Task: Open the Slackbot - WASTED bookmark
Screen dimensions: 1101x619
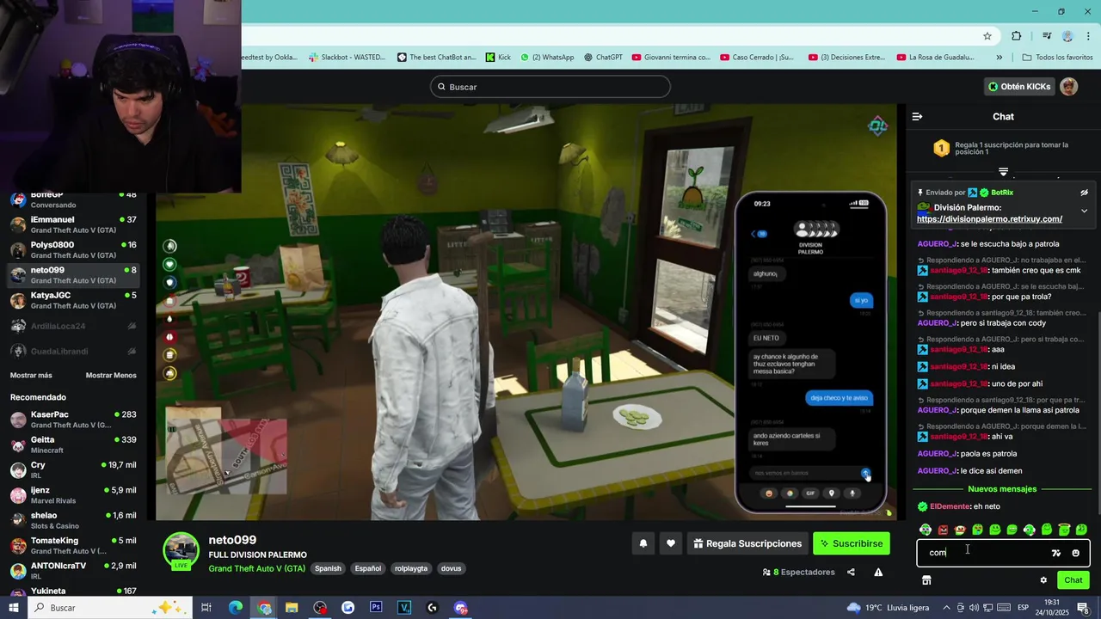Action: click(x=347, y=58)
